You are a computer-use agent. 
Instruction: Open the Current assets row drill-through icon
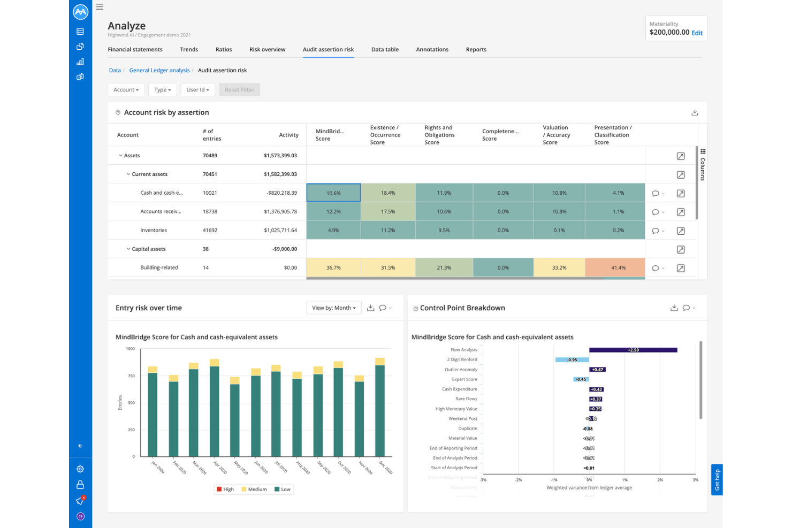coord(681,175)
